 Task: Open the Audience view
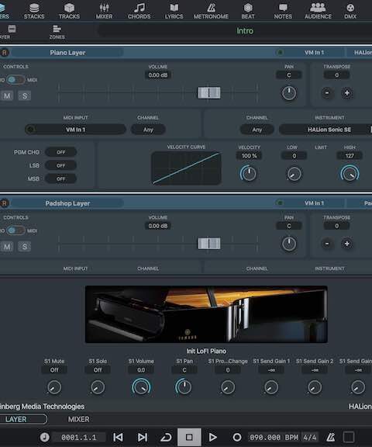pos(318,11)
